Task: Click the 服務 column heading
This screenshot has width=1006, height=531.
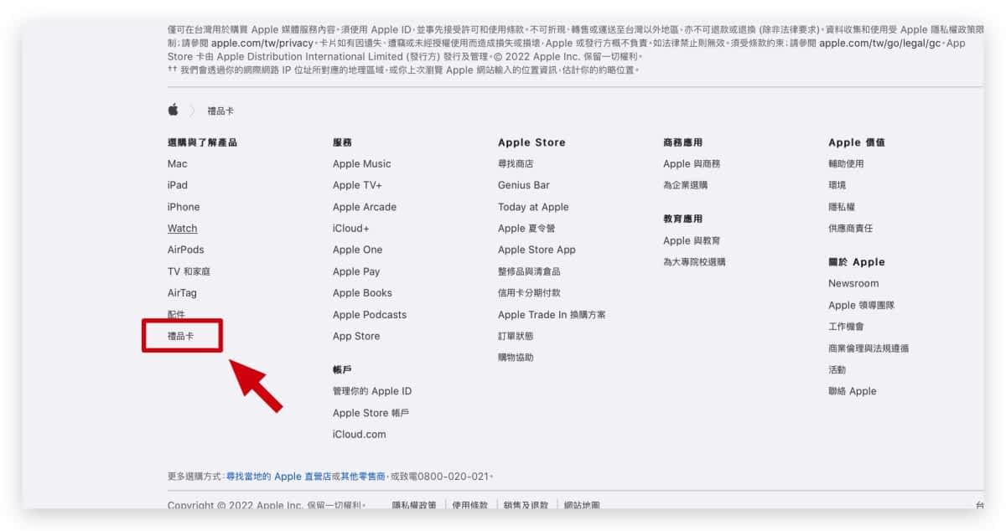Action: coord(342,142)
